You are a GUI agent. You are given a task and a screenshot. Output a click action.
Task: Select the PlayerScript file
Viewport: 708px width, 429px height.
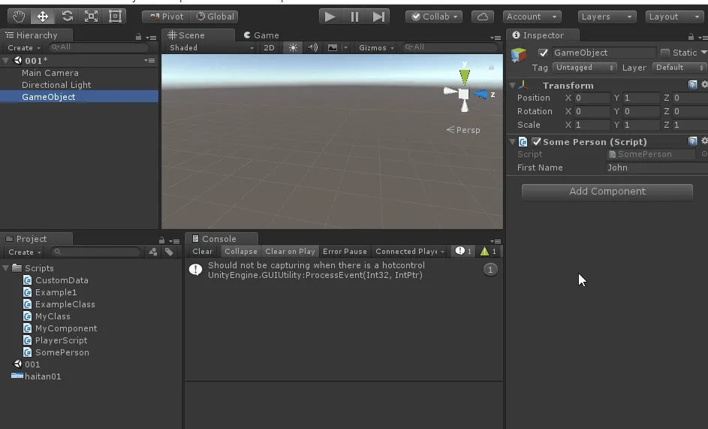click(61, 340)
